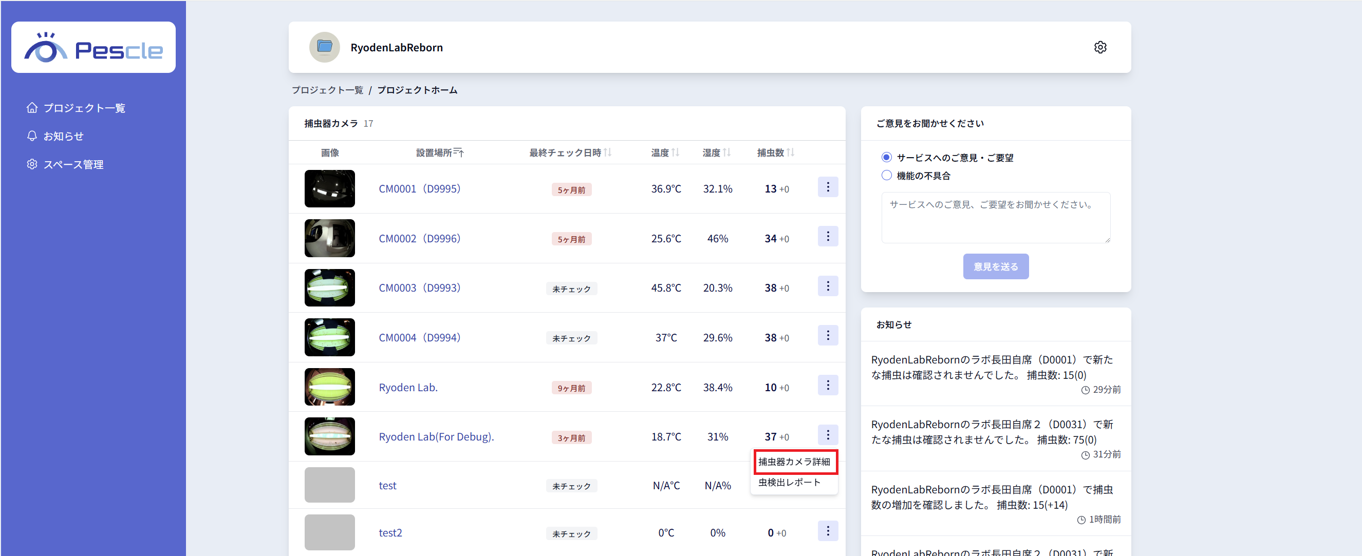1362x556 pixels.
Task: Sort table by 捕虫数 column
Action: tap(790, 153)
